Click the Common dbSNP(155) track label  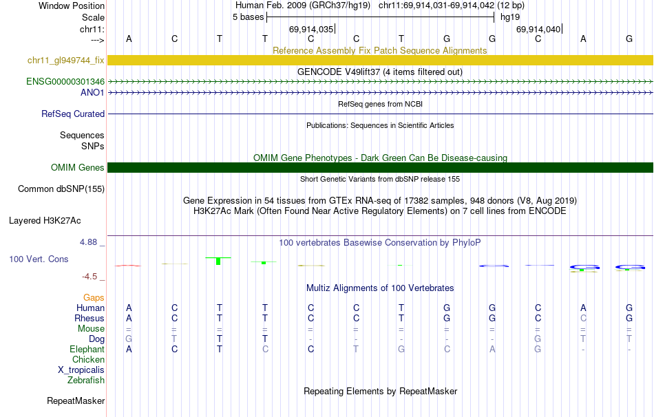point(61,189)
